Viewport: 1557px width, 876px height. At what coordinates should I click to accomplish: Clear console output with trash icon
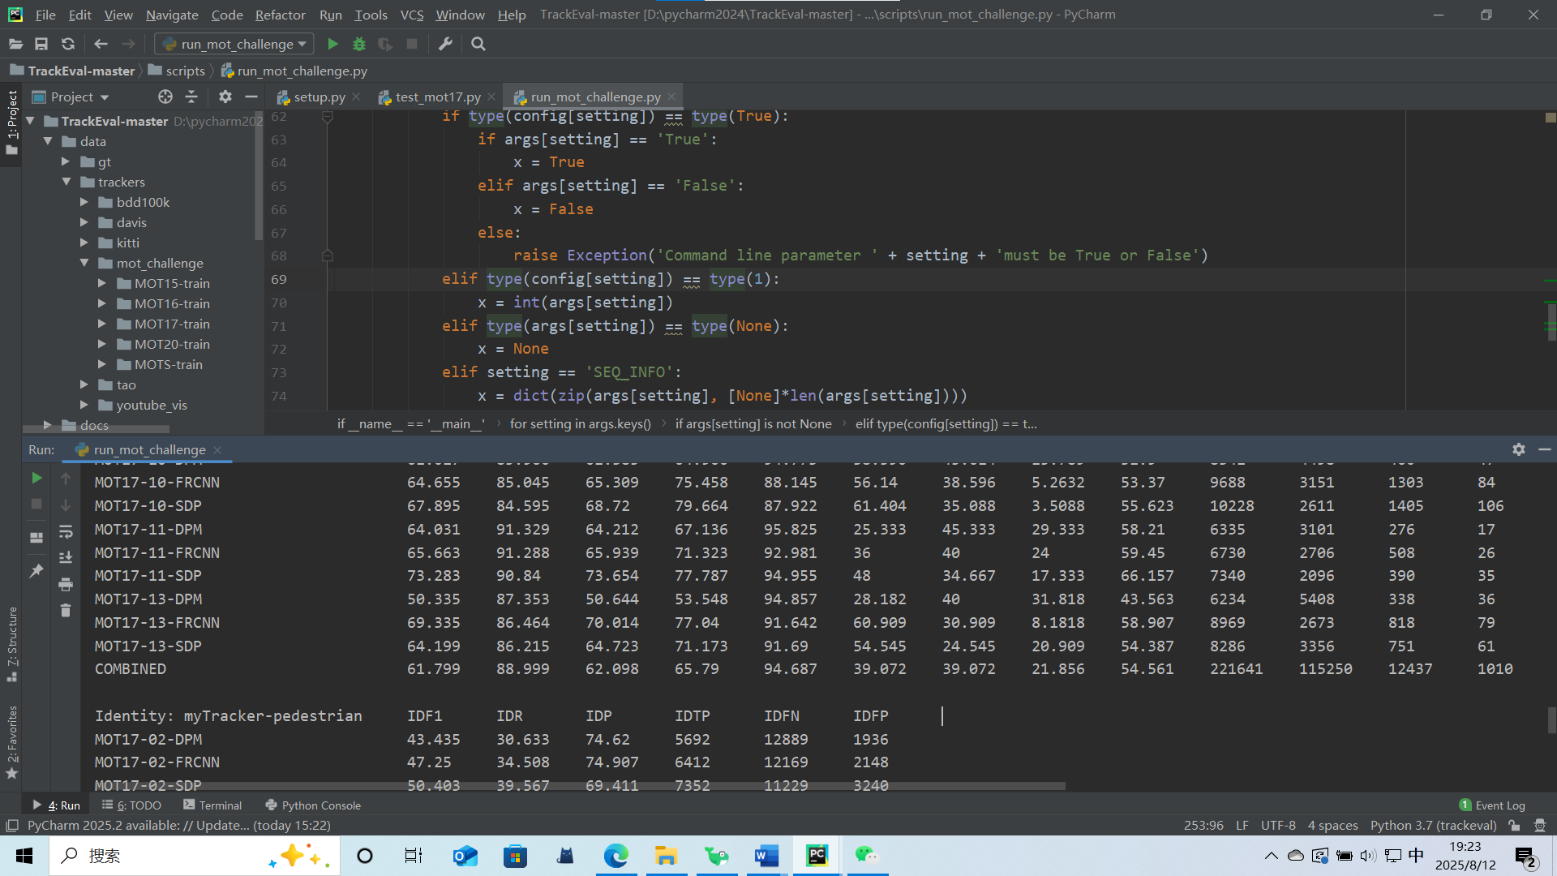click(x=66, y=610)
